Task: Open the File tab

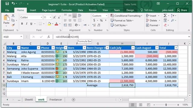Action: pos(7,10)
